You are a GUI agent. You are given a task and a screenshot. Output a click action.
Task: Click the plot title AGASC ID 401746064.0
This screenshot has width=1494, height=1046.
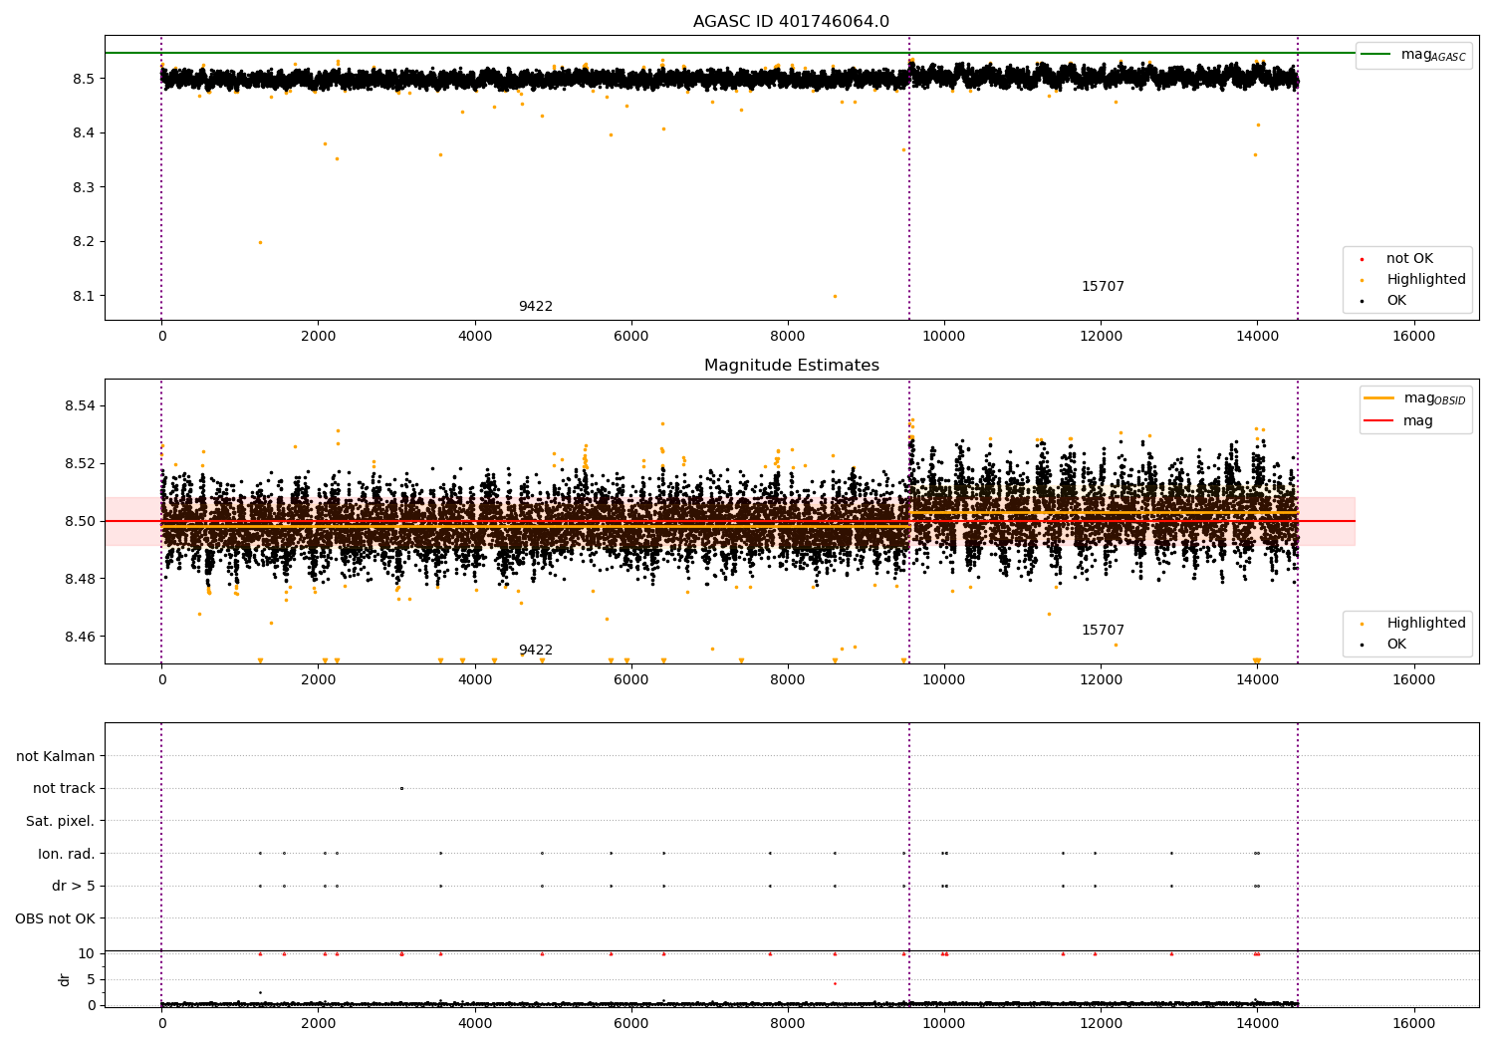click(x=791, y=22)
